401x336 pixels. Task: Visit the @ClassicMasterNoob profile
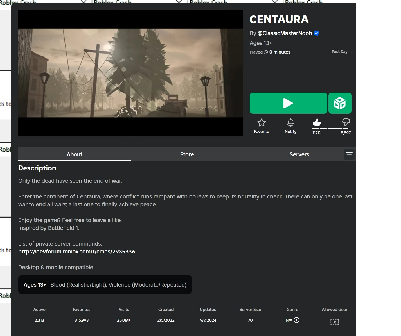(x=285, y=33)
